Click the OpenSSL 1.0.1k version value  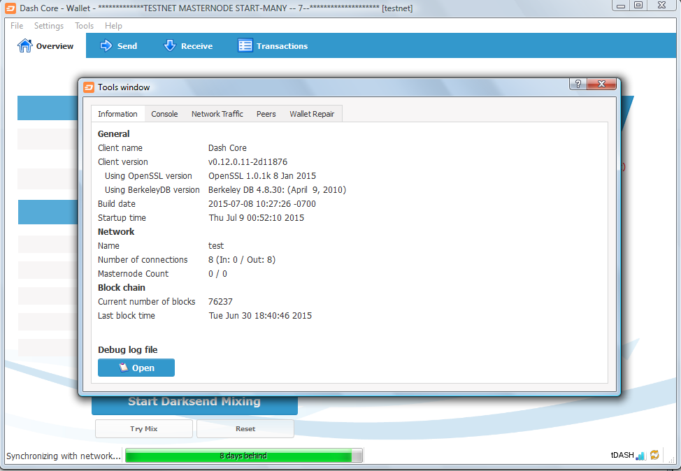262,176
